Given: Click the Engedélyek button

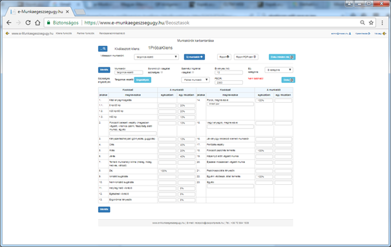Looking at the screenshot, I should [143, 80].
